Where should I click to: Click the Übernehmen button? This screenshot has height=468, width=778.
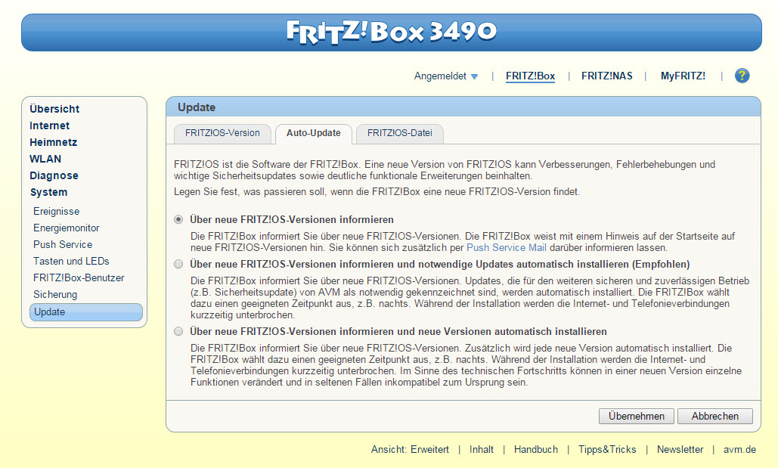(x=636, y=416)
